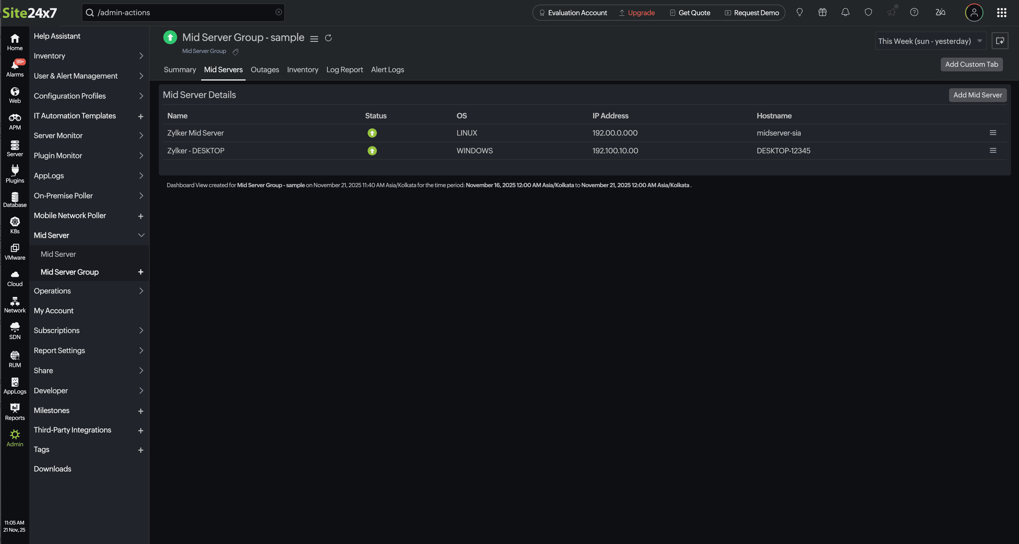Click the gift icon for what's new
The height and width of the screenshot is (544, 1019).
[822, 12]
